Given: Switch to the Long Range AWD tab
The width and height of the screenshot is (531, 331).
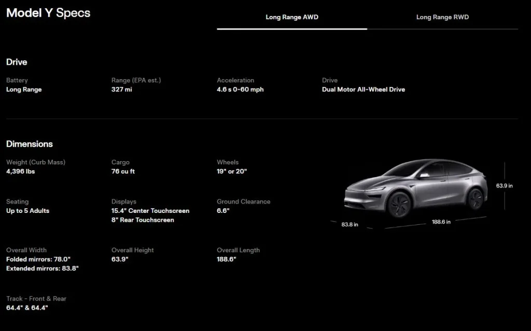Looking at the screenshot, I should [292, 17].
